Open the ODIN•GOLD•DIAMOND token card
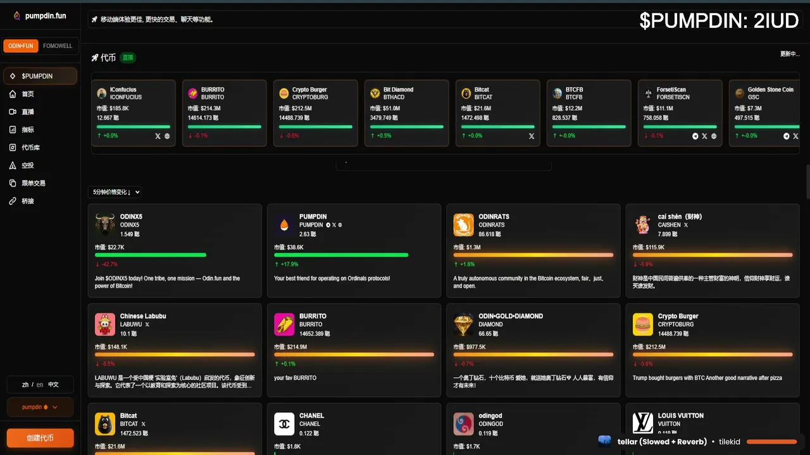810x455 pixels. click(x=533, y=350)
